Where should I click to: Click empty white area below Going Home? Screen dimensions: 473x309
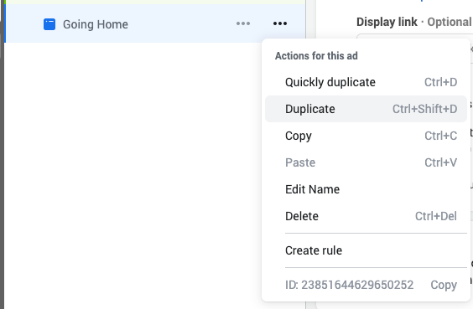[133, 175]
